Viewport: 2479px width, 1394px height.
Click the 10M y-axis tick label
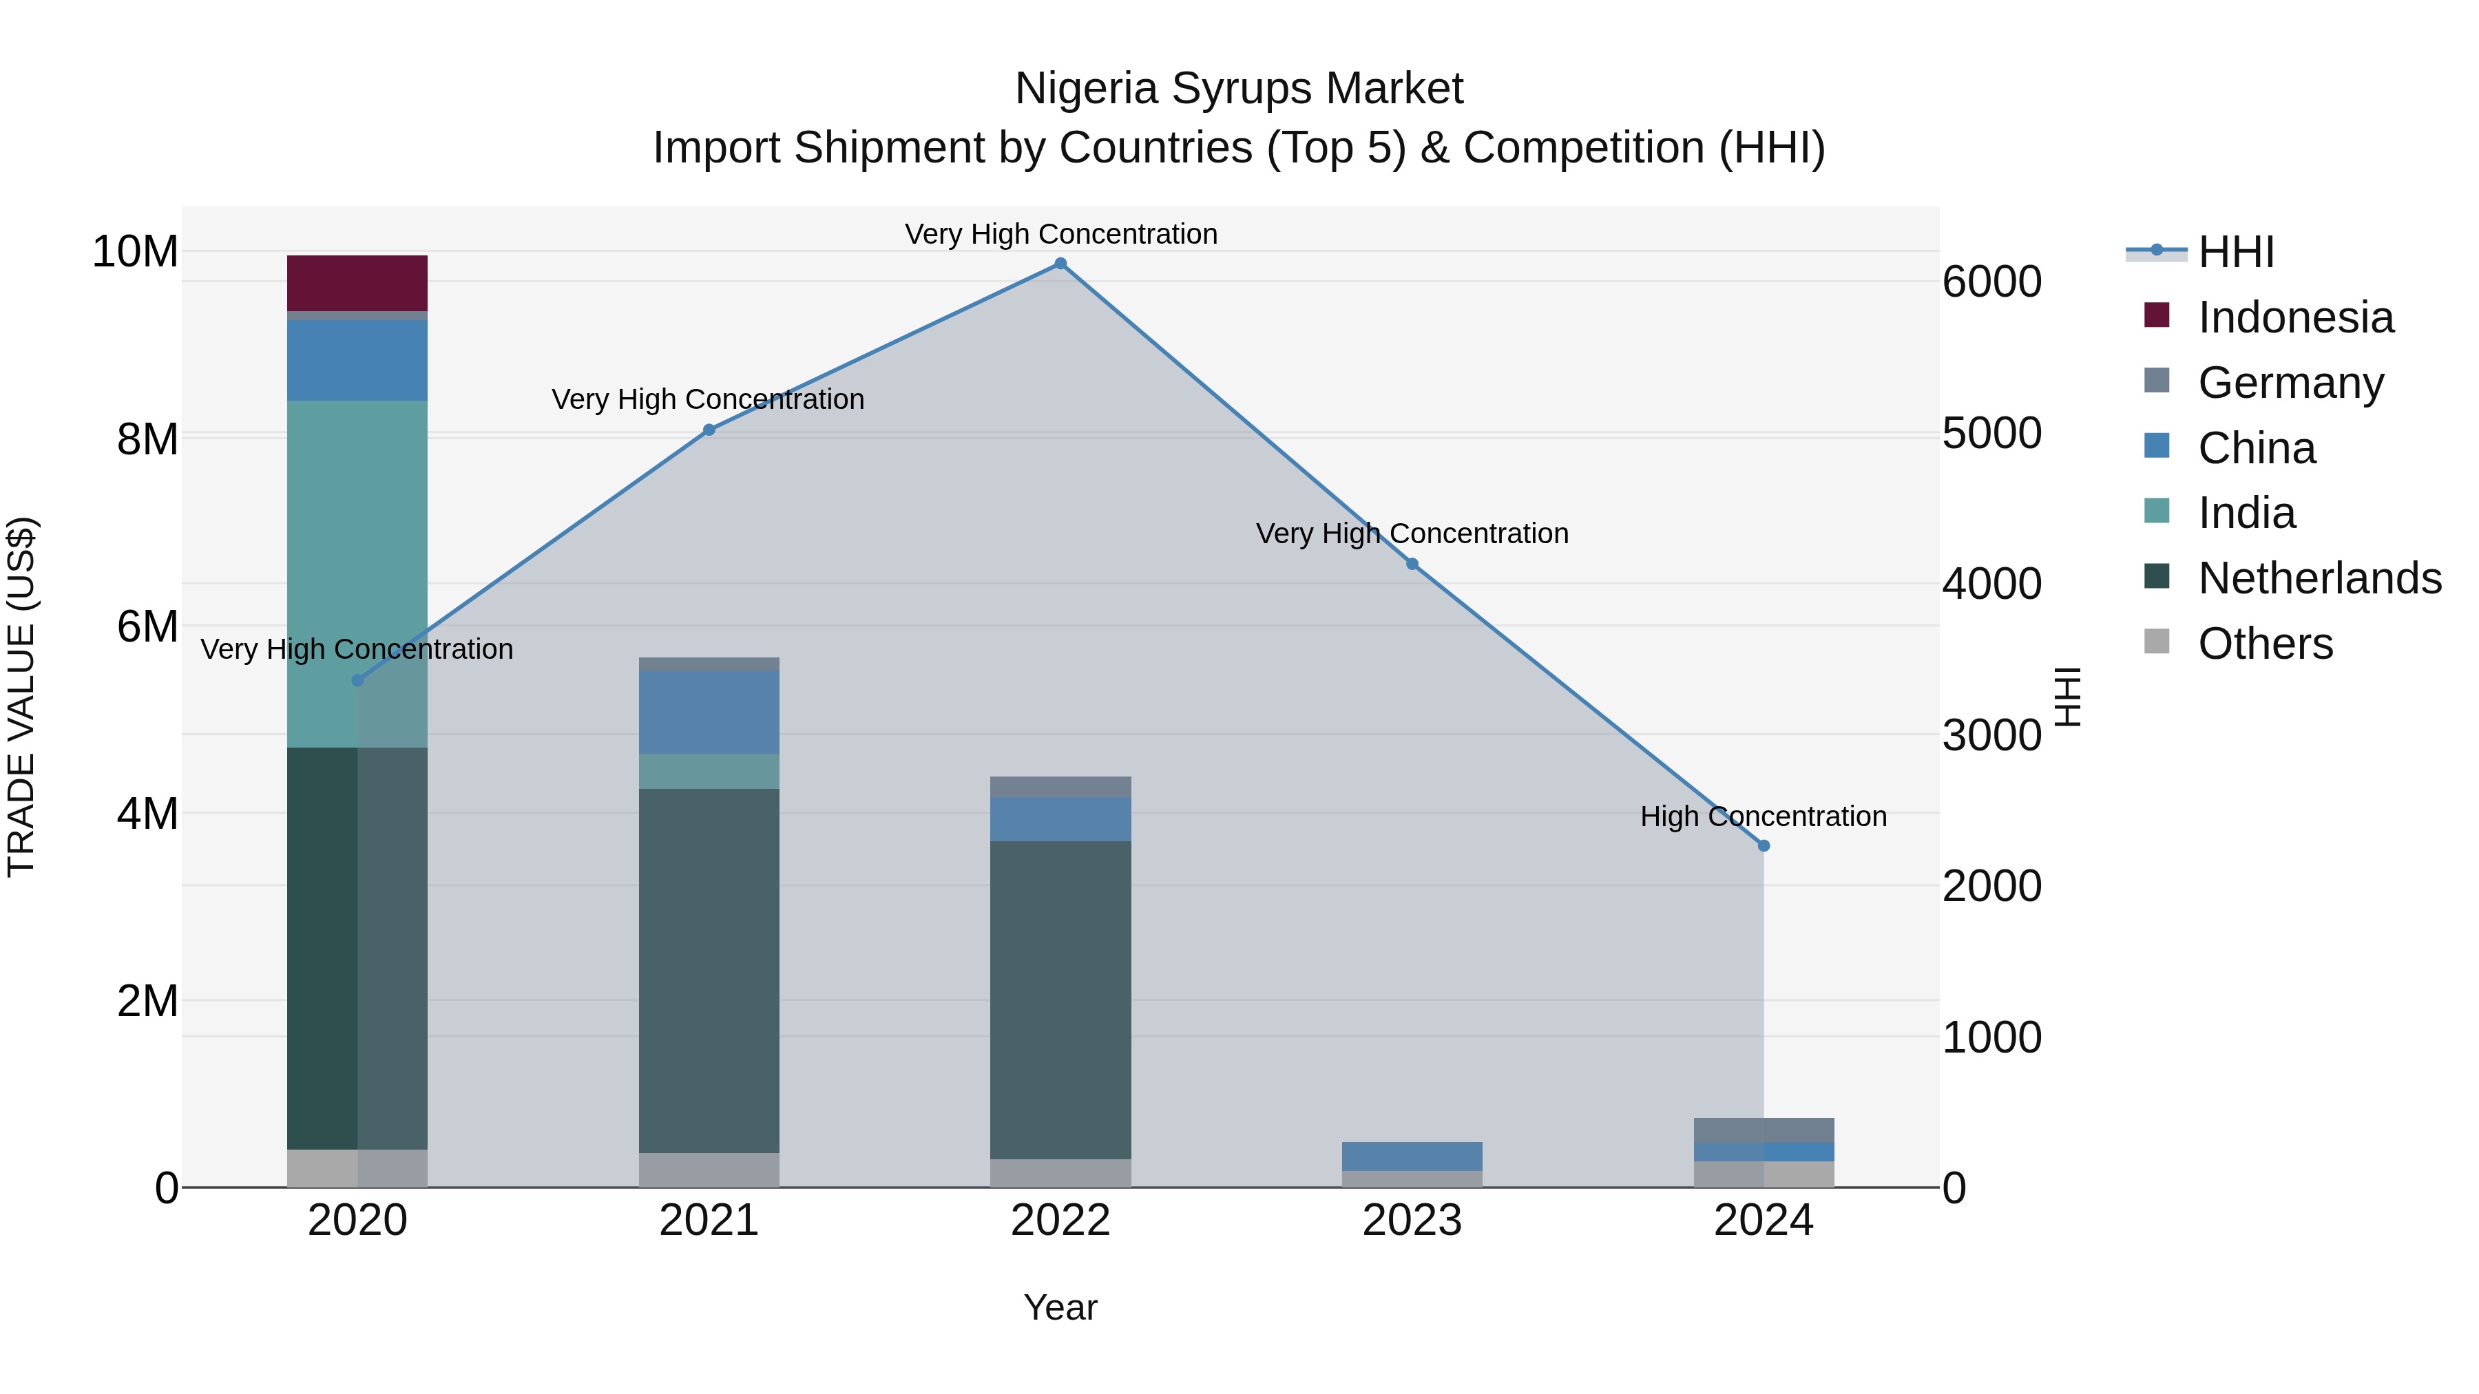135,252
